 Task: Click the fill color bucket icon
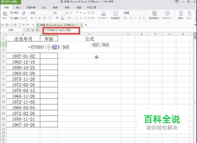pos(57,18)
